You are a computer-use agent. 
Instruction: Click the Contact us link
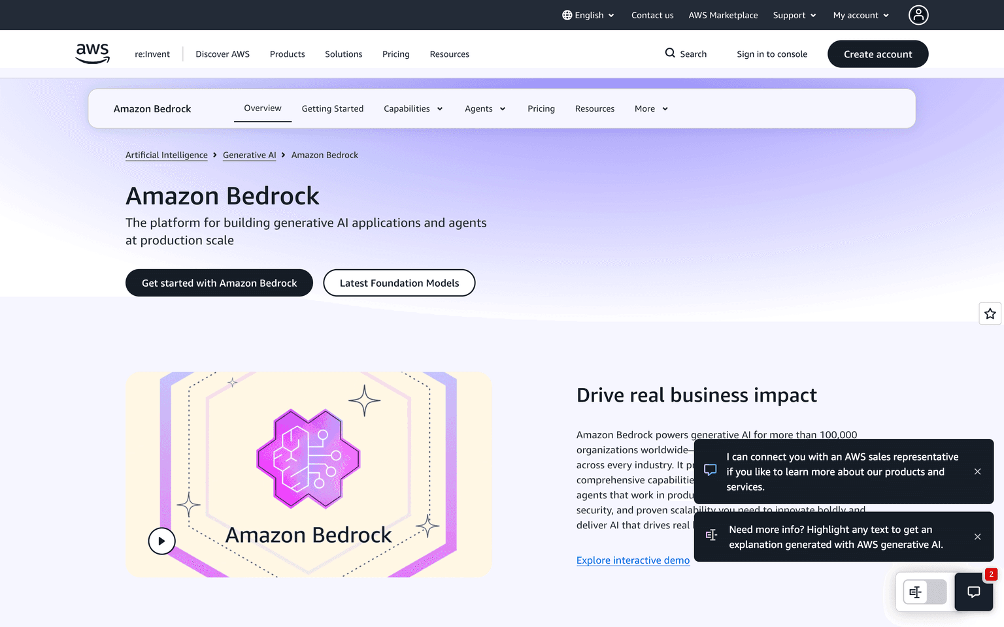point(652,15)
